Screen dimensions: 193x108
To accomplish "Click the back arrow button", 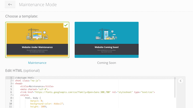I will click(10, 5).
